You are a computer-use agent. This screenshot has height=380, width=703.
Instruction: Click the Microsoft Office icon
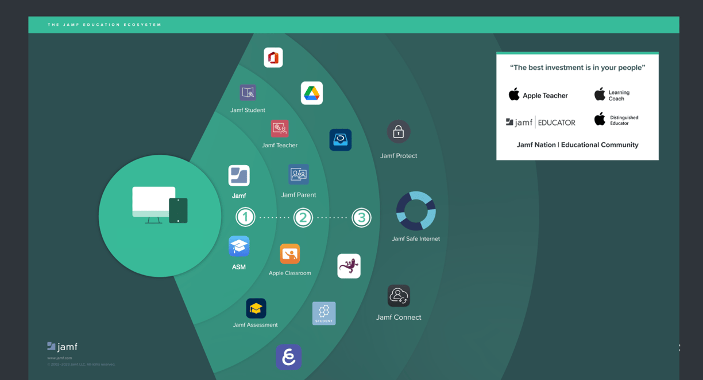pyautogui.click(x=273, y=58)
